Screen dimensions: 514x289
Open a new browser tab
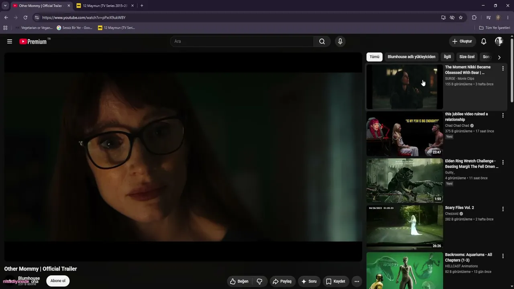click(x=142, y=6)
